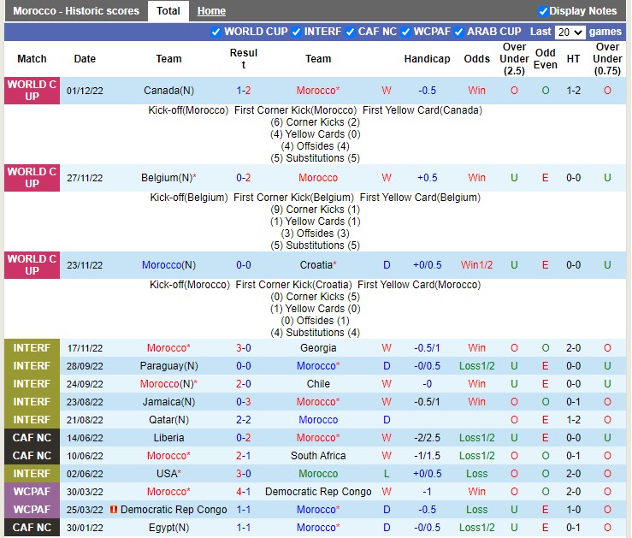
Task: Click the -2/2.5 handicap in Liberia row
Action: click(x=428, y=438)
